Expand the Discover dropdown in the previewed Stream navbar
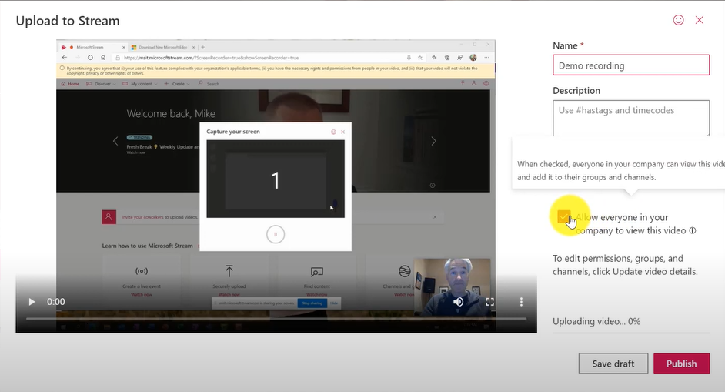 (102, 84)
